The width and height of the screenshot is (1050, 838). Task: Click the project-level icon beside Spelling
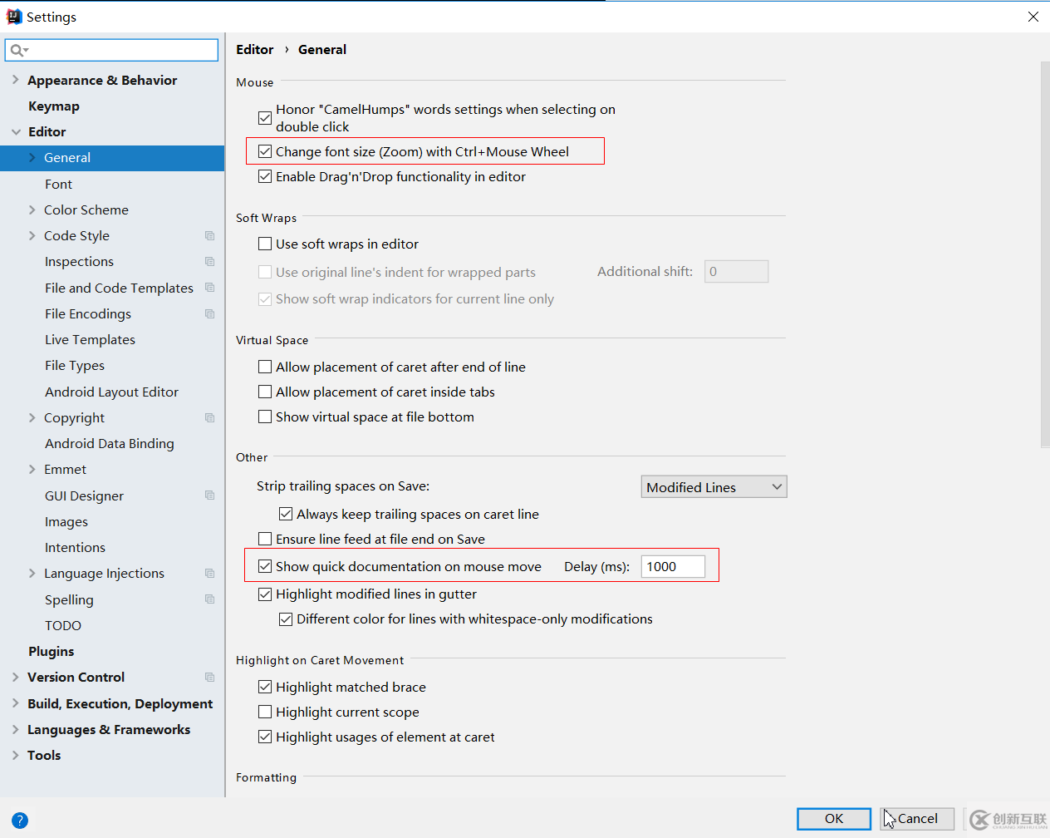tap(209, 599)
